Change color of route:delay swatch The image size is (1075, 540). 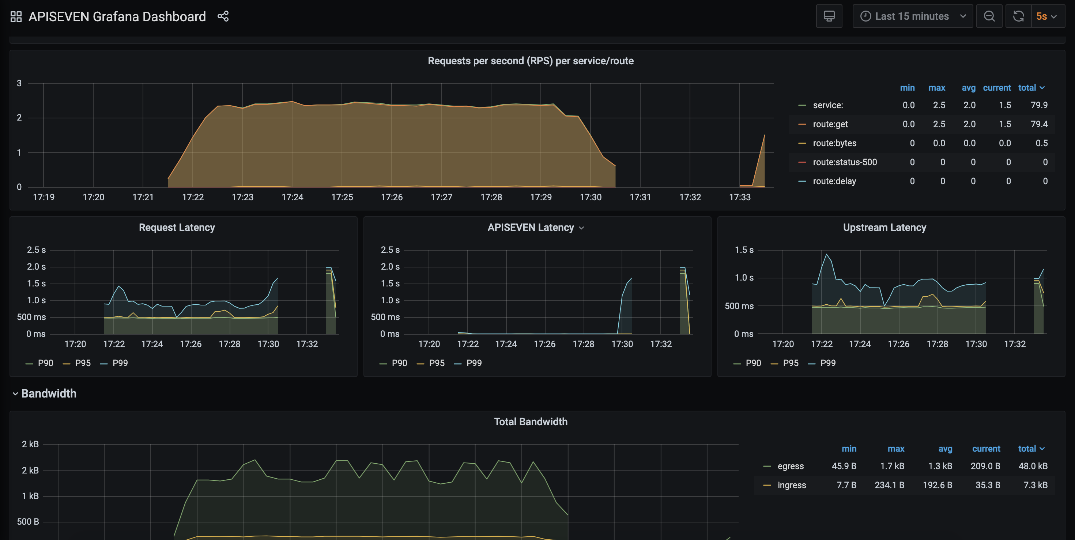pyautogui.click(x=801, y=181)
